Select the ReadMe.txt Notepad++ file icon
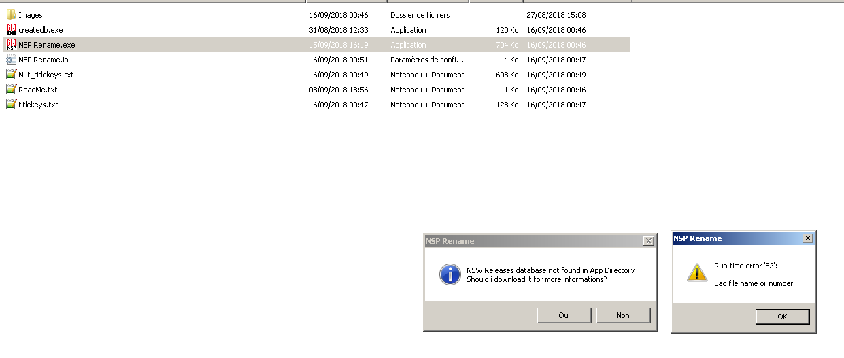 point(11,90)
